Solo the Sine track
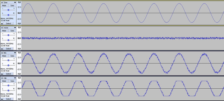The image size is (224, 101). [12, 6]
